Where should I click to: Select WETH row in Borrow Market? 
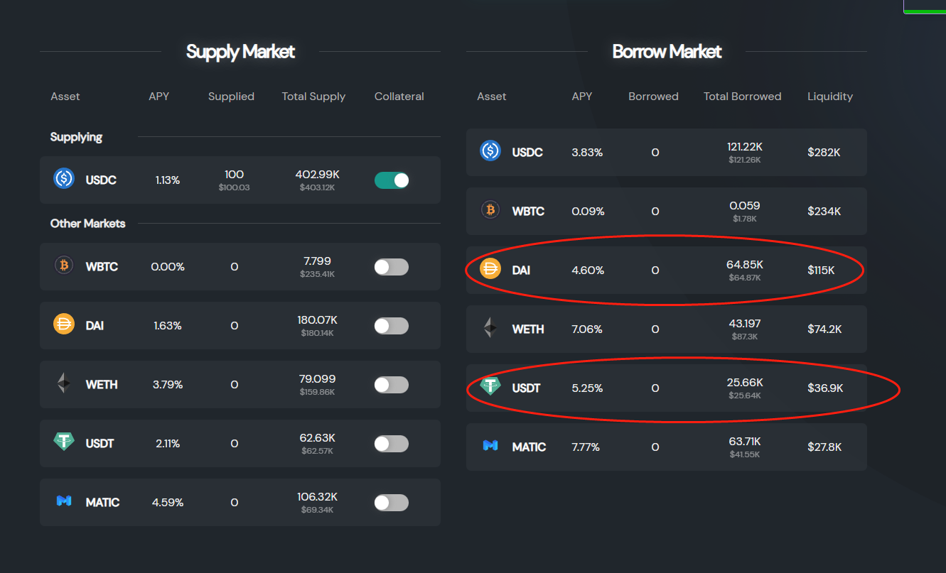[666, 329]
